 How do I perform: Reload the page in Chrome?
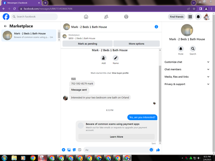click(x=15, y=9)
